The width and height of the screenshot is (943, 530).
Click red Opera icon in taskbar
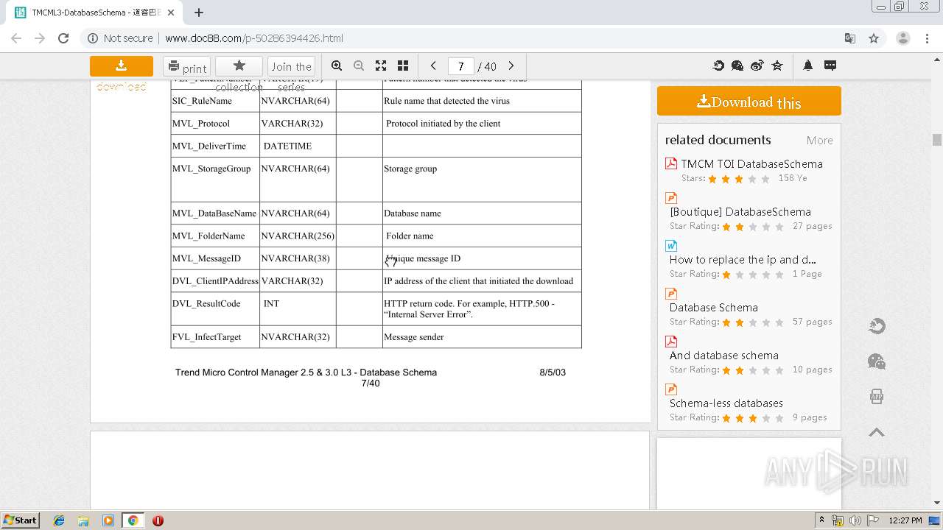(x=158, y=520)
